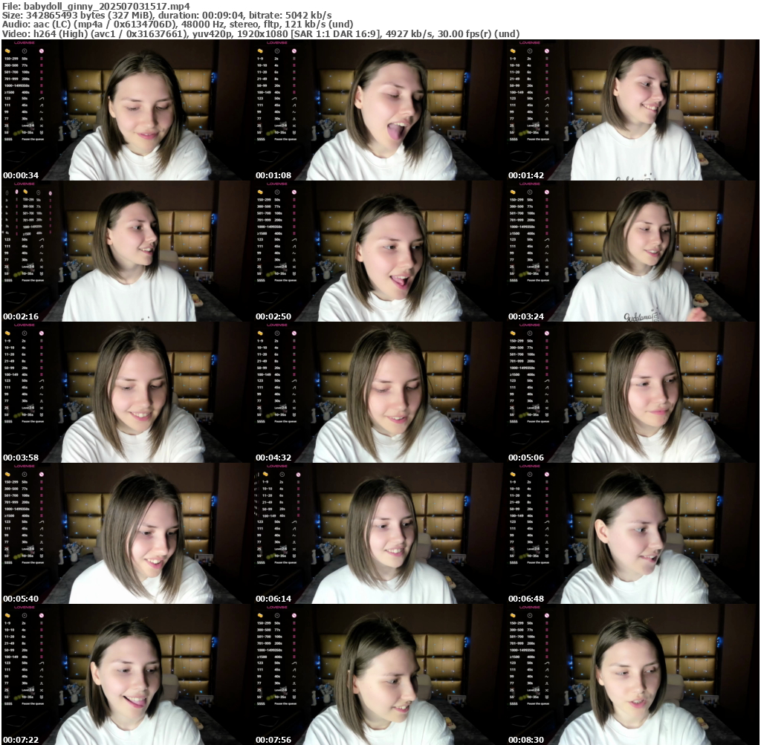This screenshot has height=745, width=761.
Task: Click the 00:08:30 timestamp label
Action: pos(526,740)
